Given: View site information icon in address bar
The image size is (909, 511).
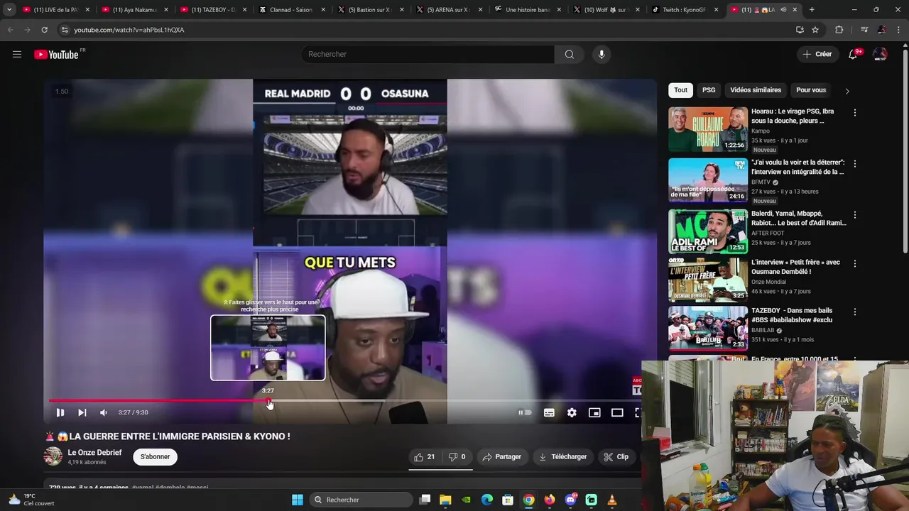Looking at the screenshot, I should coord(65,30).
